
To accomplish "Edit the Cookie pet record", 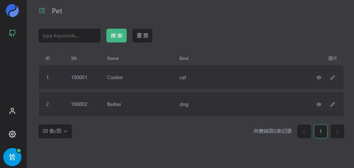I will point(333,77).
